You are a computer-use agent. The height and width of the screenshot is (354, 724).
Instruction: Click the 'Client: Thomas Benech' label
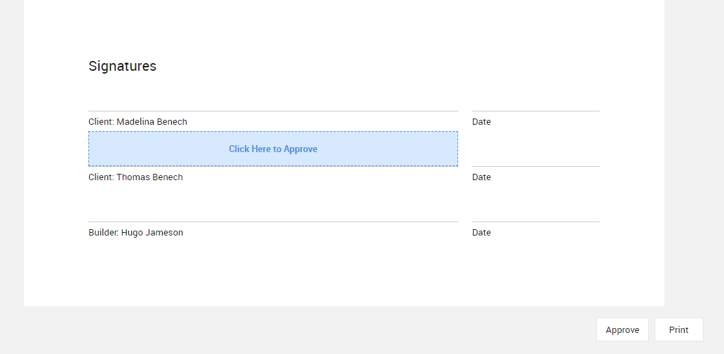pos(135,177)
